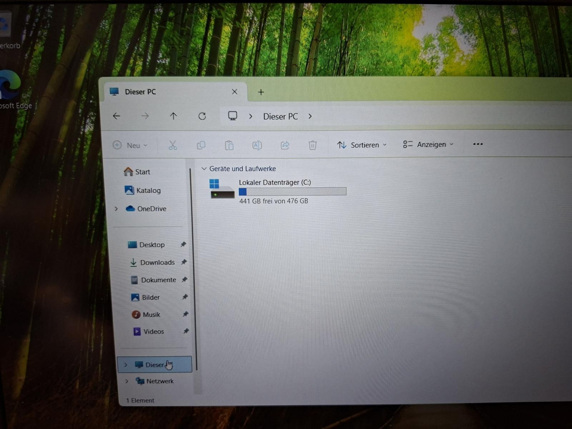The height and width of the screenshot is (429, 572).
Task: Click the Delete trash icon
Action: (312, 145)
